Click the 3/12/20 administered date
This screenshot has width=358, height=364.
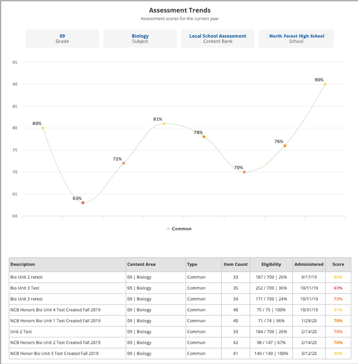309,353
